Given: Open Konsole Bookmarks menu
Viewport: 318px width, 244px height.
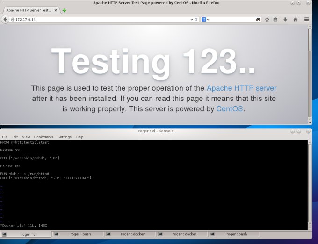Looking at the screenshot, I should 43,137.
